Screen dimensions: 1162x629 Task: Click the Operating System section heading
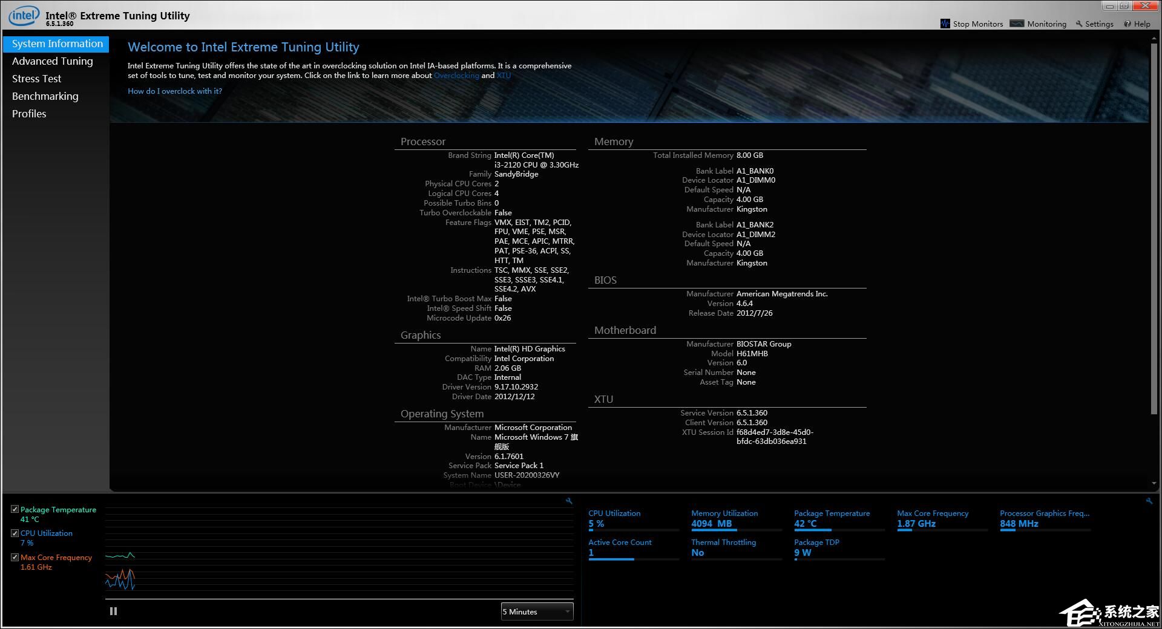pyautogui.click(x=442, y=414)
